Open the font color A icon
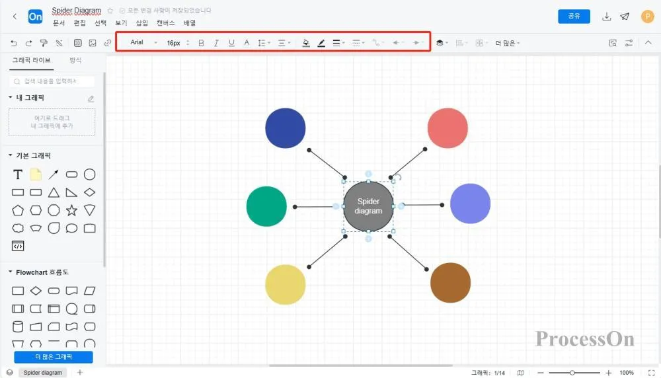 point(247,42)
